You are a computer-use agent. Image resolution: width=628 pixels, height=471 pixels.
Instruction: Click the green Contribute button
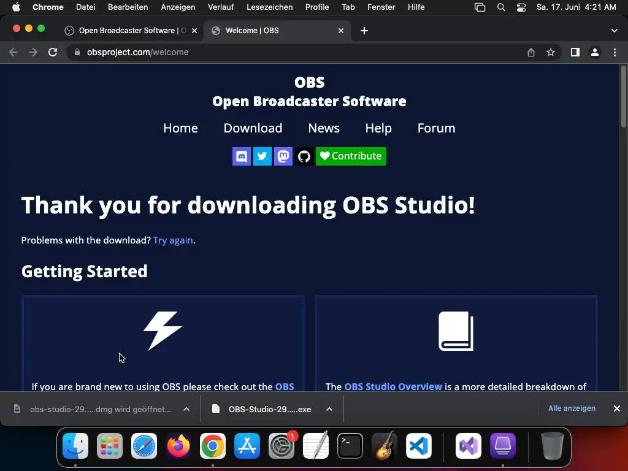[351, 156]
